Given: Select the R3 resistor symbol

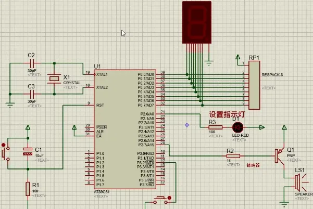Looking at the screenshot, I should point(216,127).
